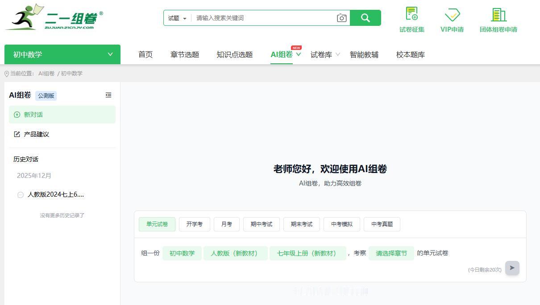The image size is (540, 305).
Task: Click the 公测版 badge
Action: point(46,95)
